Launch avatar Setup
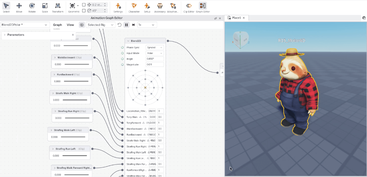Screen dimensions: 367x177 pyautogui.click(x=147, y=8)
